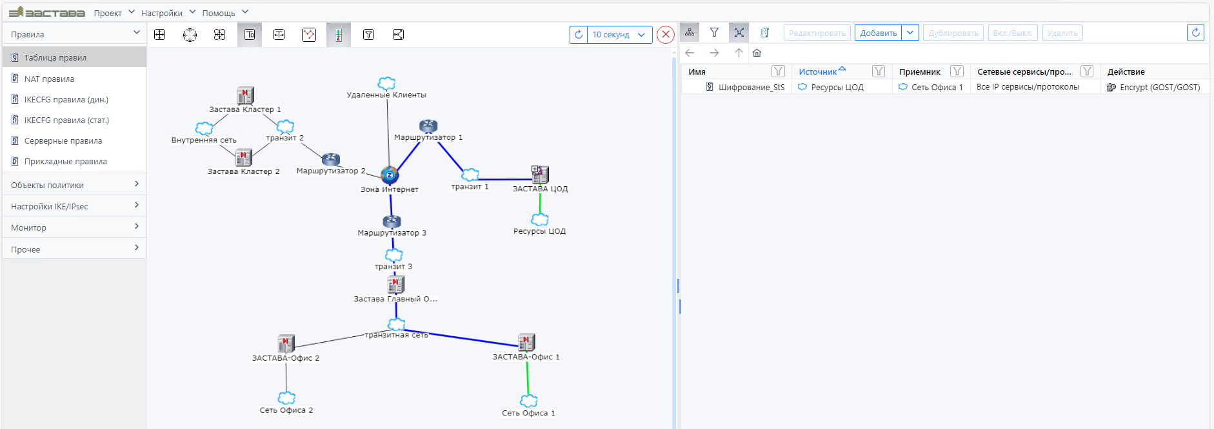Click the Добавить button
This screenshot has width=1214, height=429.
[x=878, y=33]
